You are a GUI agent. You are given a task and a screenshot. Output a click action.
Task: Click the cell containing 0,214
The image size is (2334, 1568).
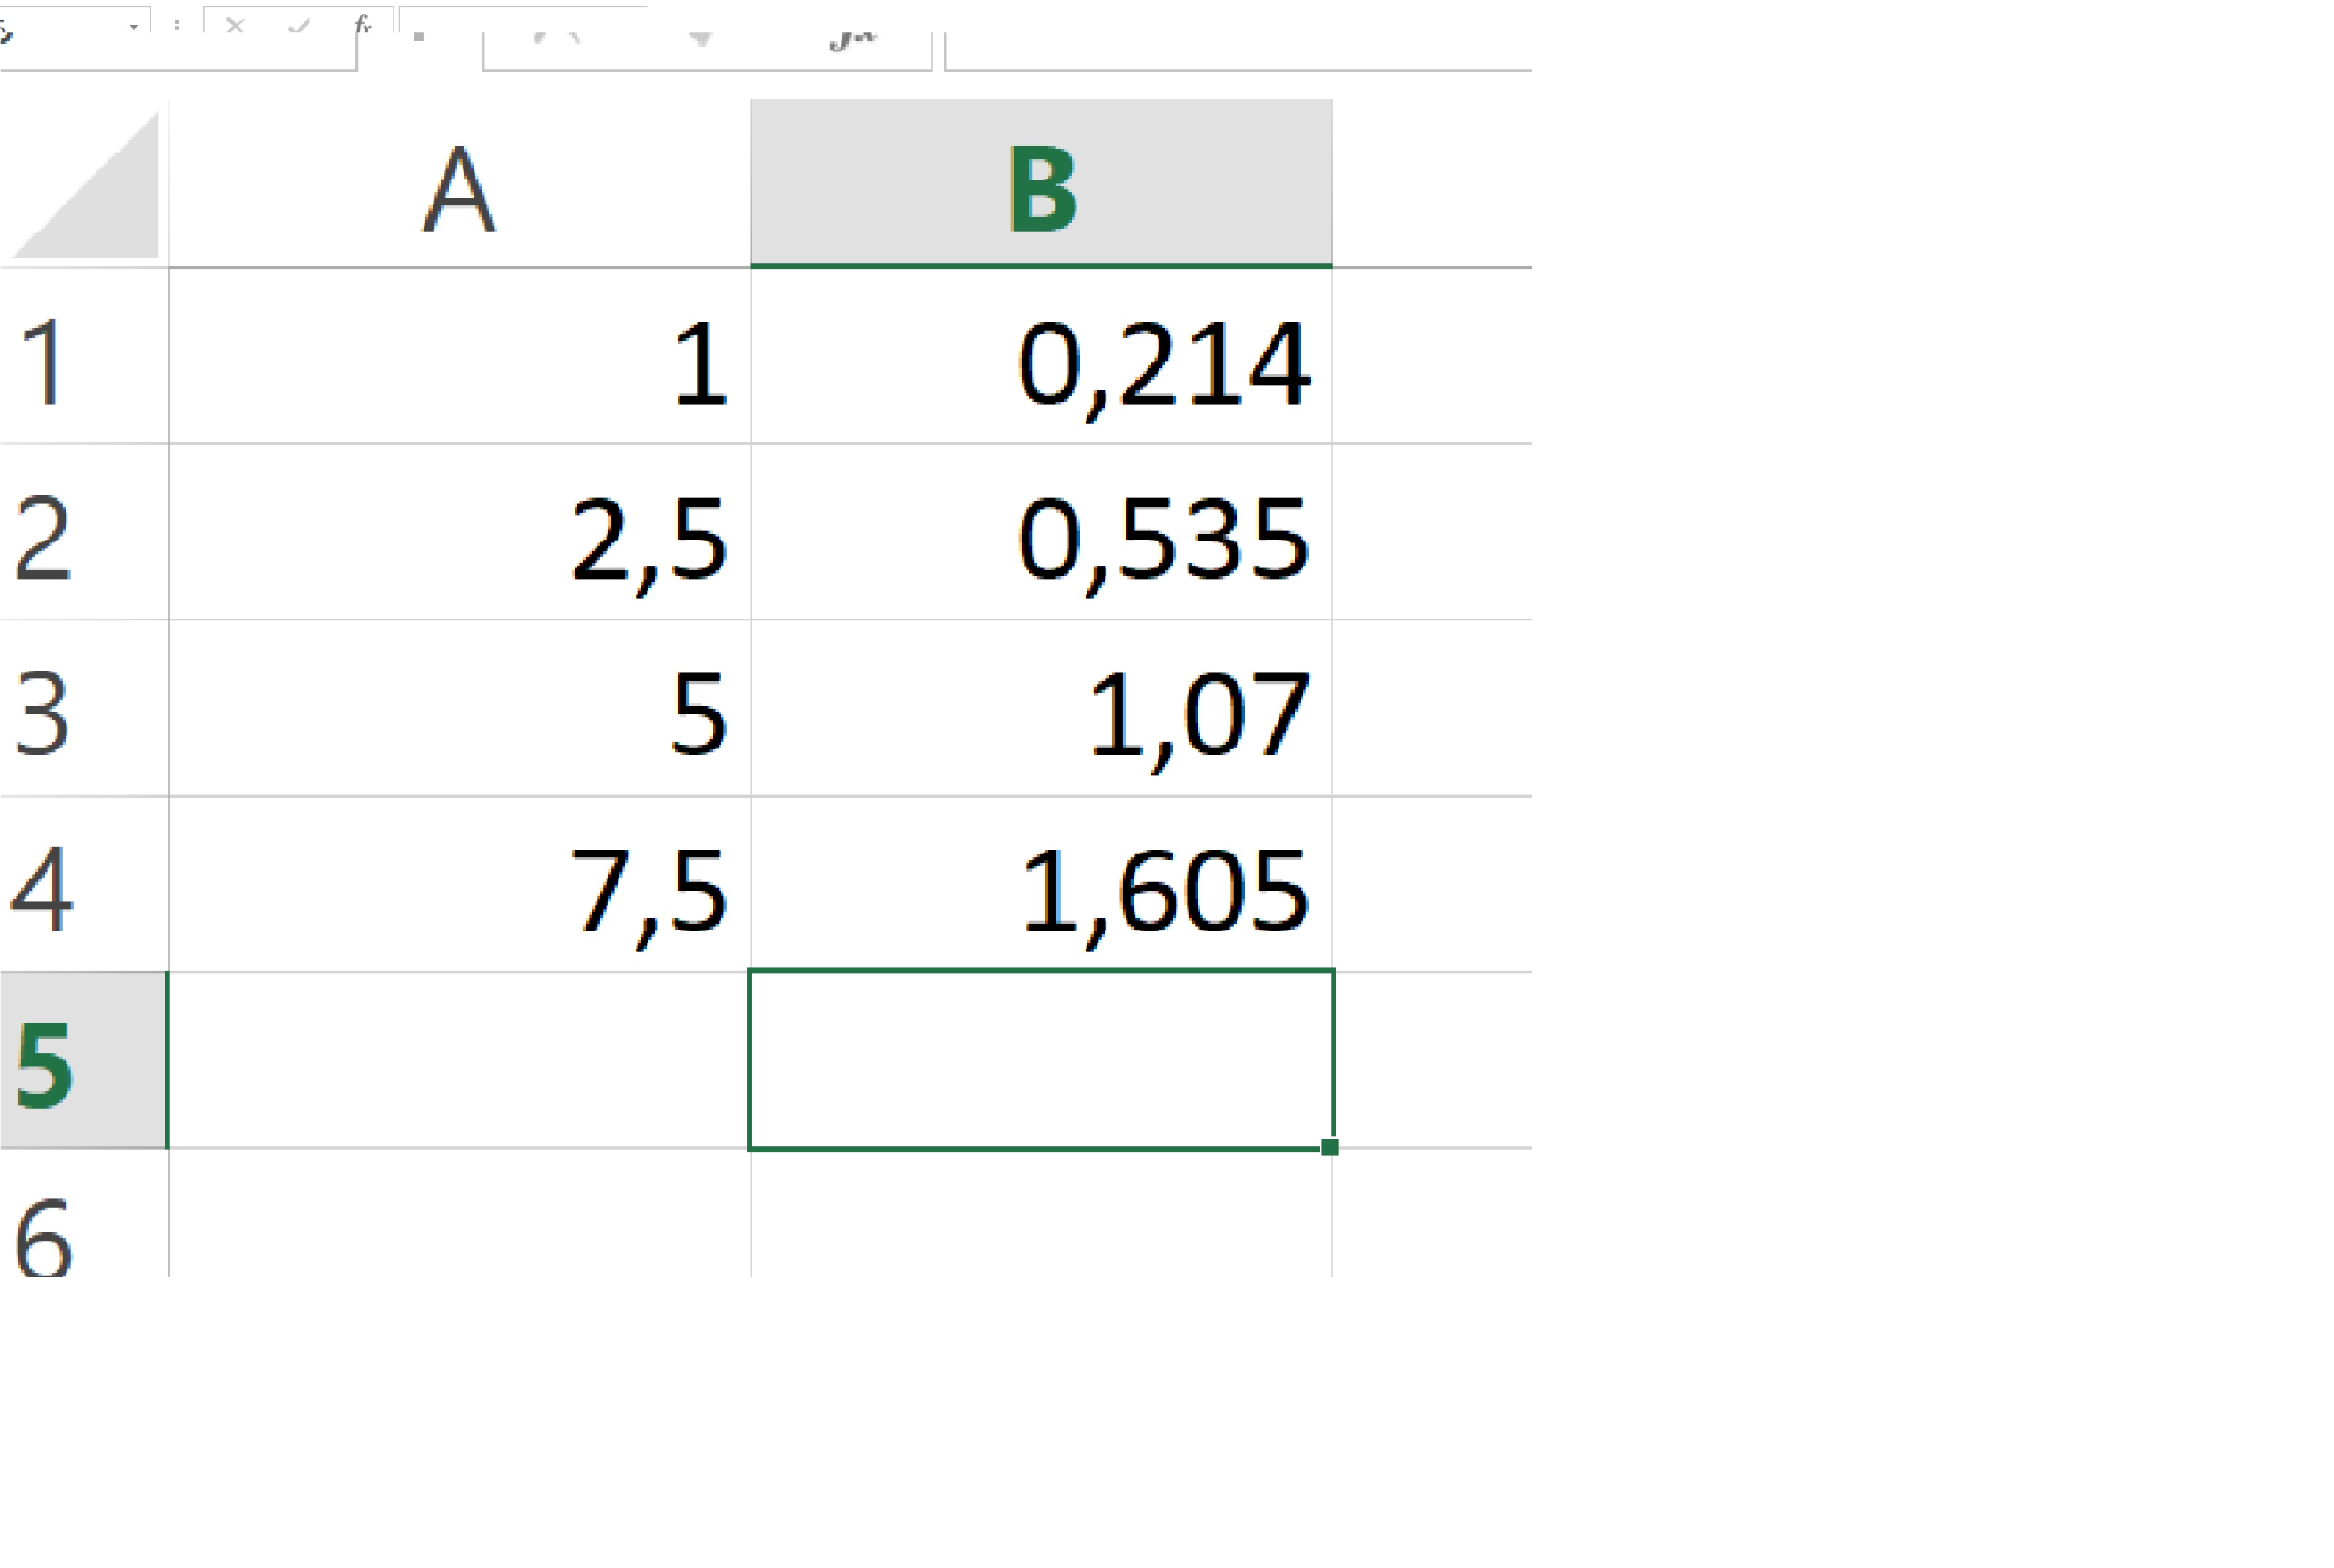tap(1041, 360)
